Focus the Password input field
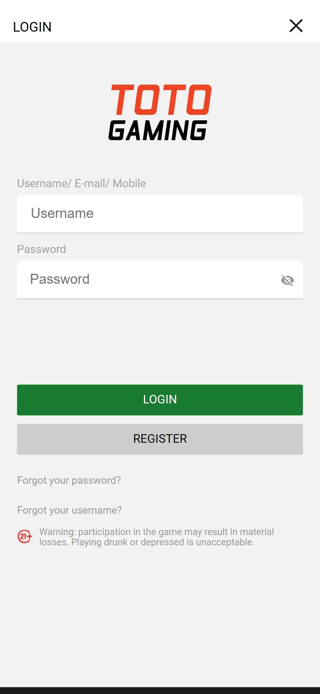The height and width of the screenshot is (694, 320). point(148,279)
